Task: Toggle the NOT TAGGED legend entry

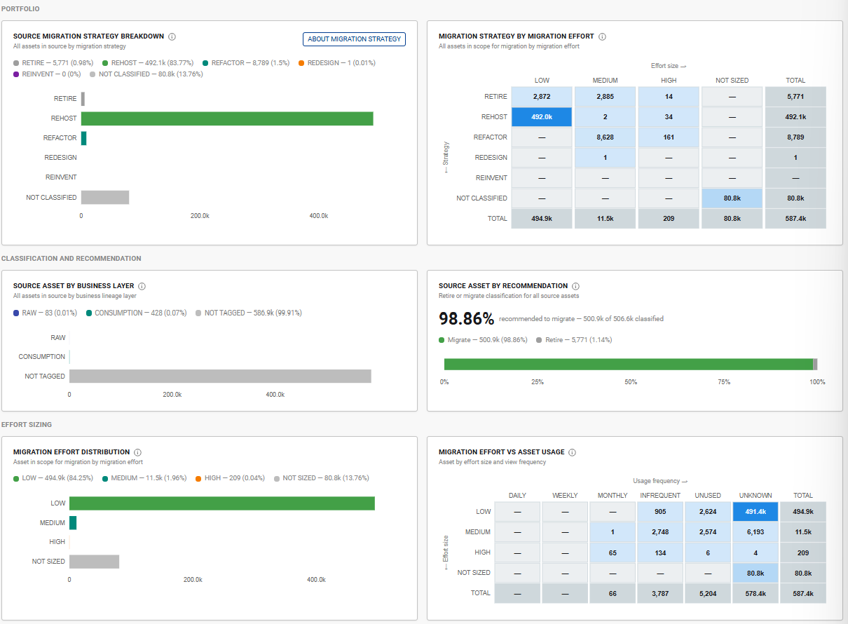Action: [249, 313]
